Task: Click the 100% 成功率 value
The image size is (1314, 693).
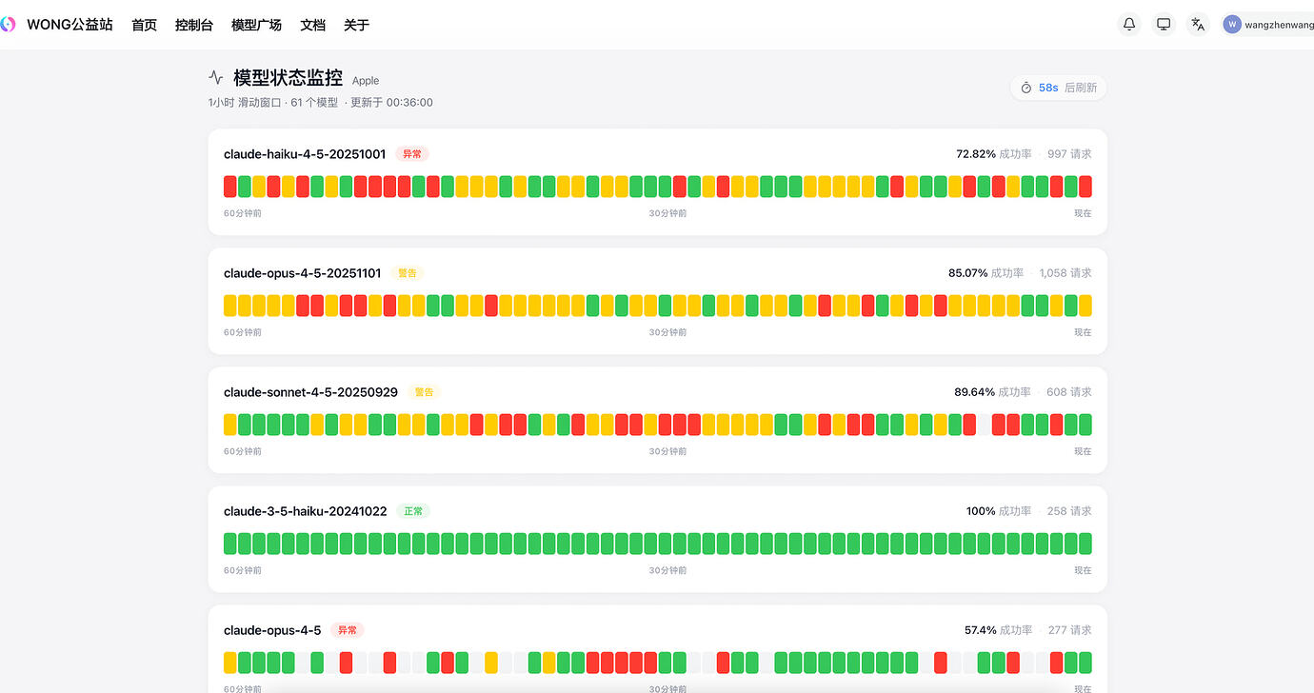Action: (x=999, y=511)
